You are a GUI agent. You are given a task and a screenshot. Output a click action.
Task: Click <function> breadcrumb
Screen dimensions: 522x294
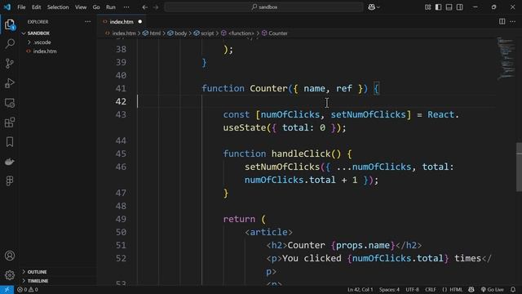241,33
